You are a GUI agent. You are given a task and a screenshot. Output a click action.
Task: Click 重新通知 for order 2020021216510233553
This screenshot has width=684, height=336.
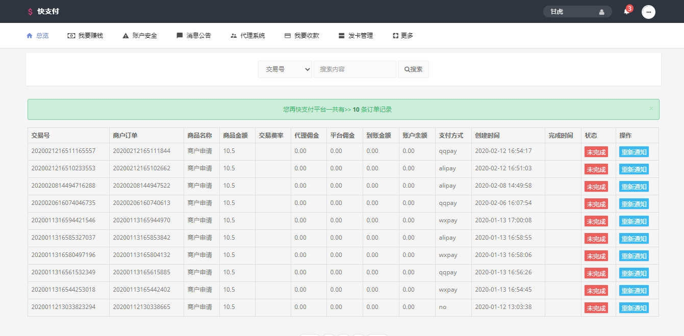coord(634,169)
